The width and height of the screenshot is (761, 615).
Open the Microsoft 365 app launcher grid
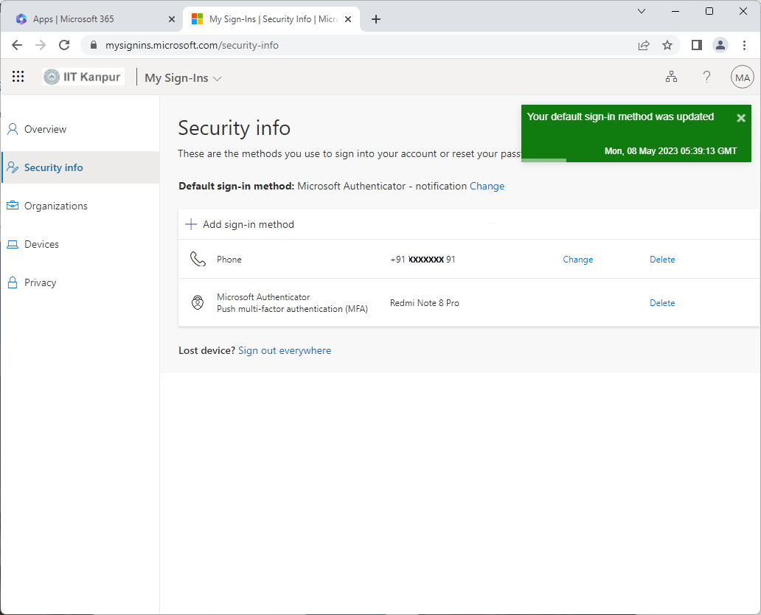click(18, 77)
